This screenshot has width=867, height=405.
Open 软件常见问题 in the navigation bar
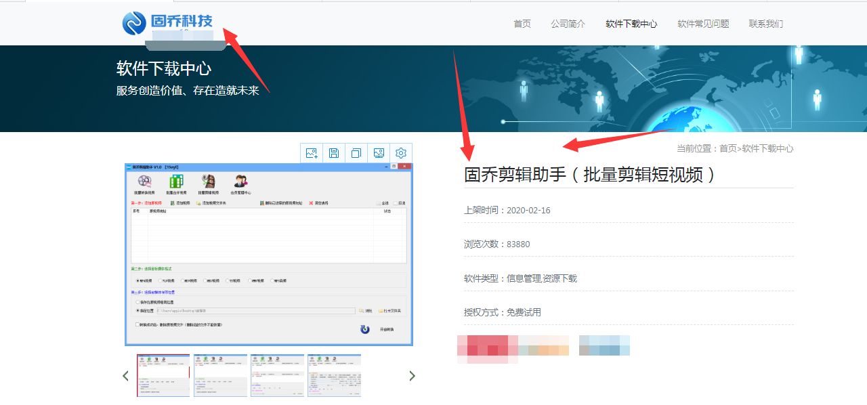pyautogui.click(x=703, y=24)
